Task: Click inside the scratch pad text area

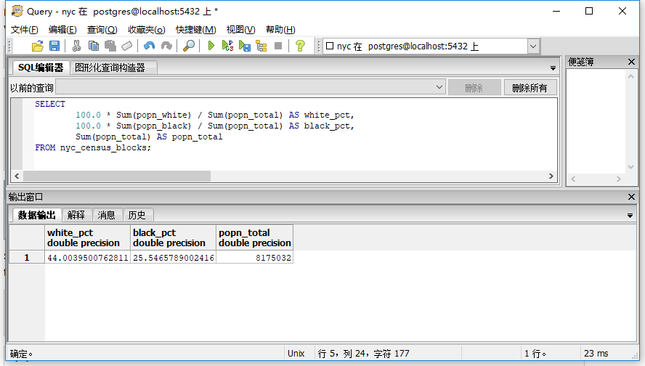Action: pos(596,121)
